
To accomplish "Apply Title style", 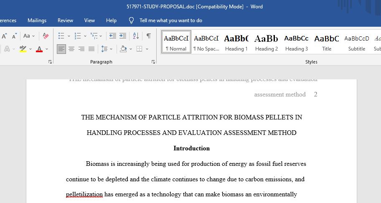I will pos(327,42).
